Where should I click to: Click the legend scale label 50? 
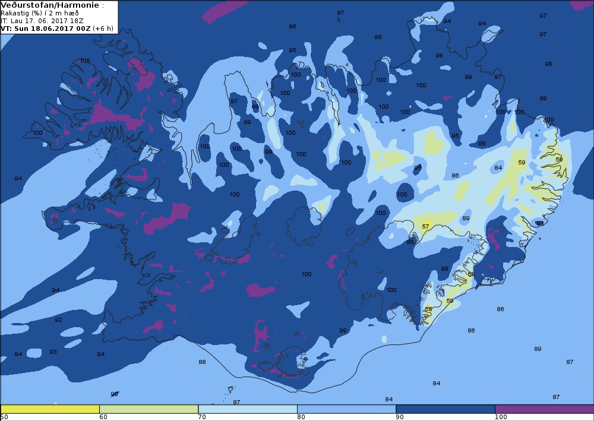tap(4, 417)
